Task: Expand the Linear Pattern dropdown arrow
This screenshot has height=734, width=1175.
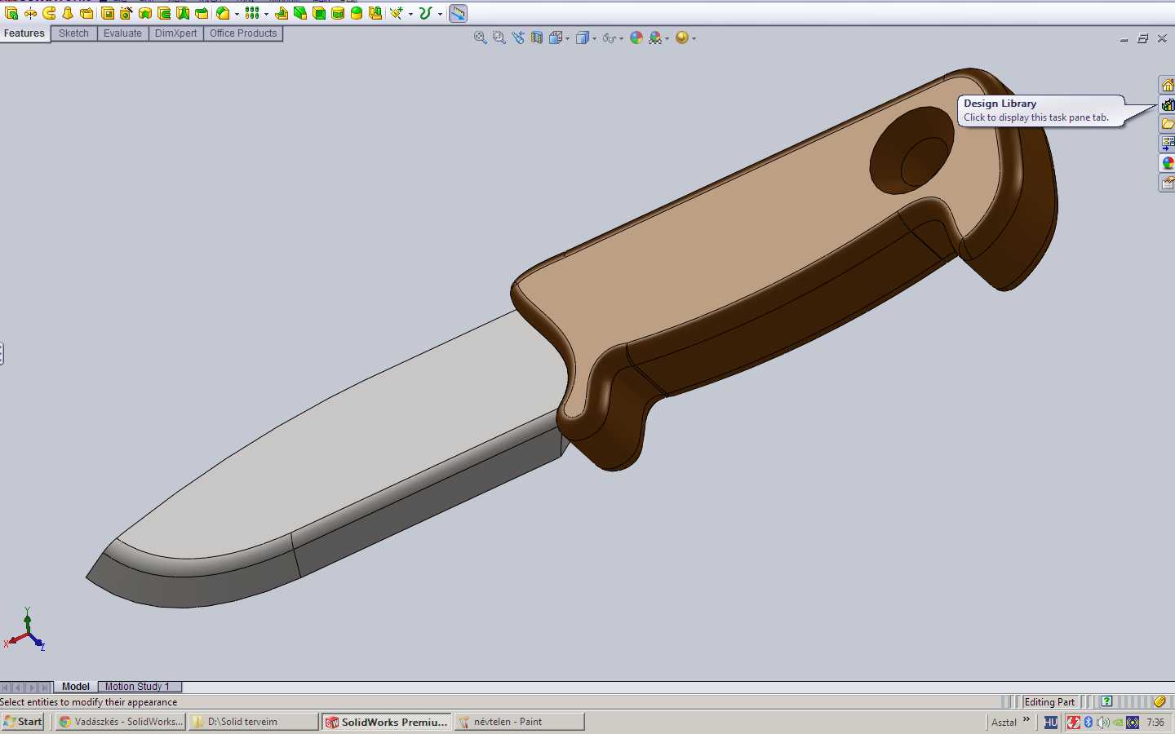Action: point(266,14)
